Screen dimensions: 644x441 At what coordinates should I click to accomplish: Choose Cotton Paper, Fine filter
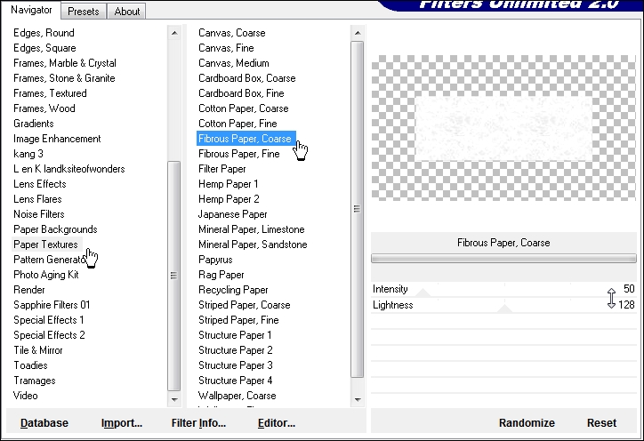click(x=237, y=124)
